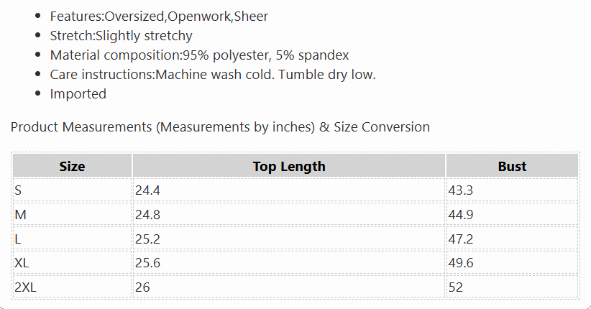Click the Product Measurements heading text

(x=220, y=127)
